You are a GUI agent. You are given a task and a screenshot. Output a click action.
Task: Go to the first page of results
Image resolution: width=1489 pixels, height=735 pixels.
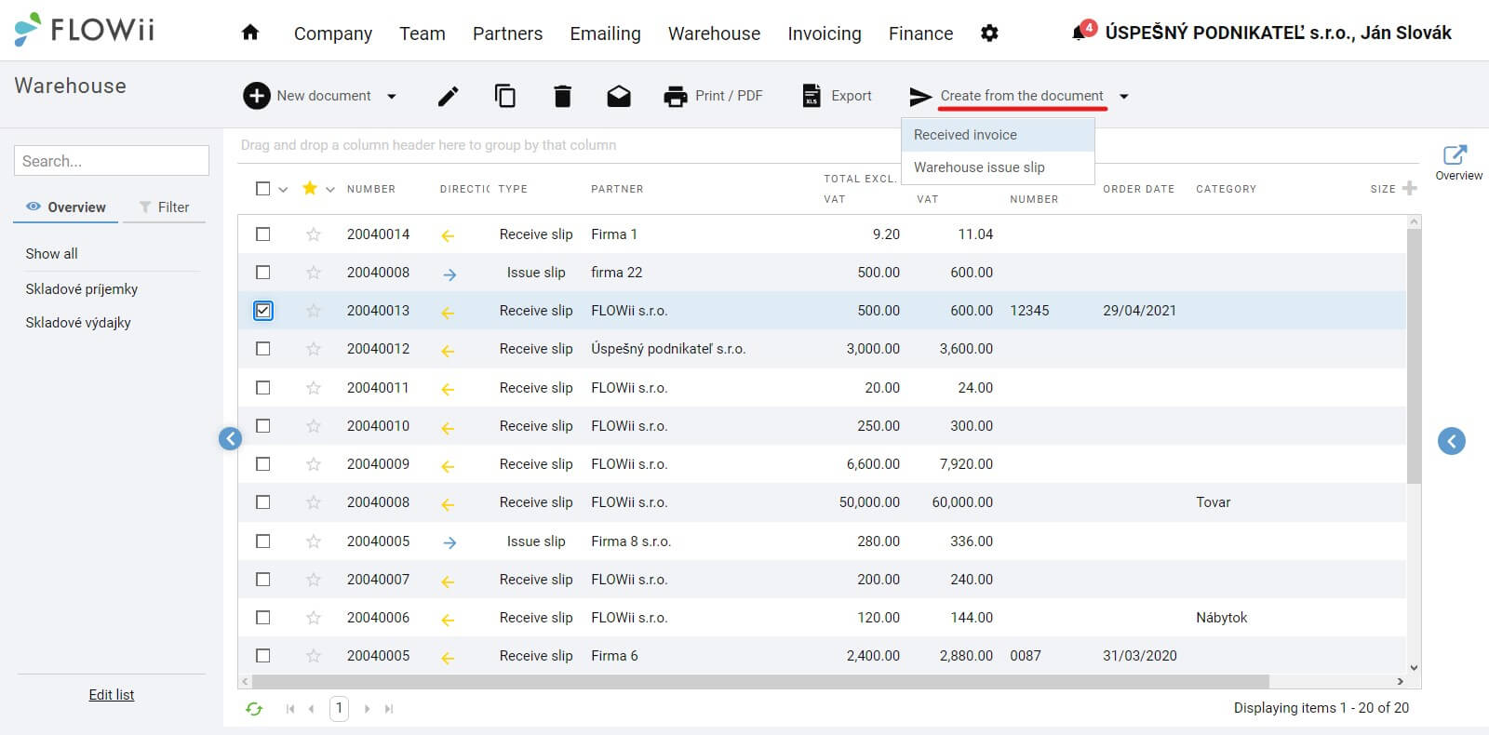point(290,709)
